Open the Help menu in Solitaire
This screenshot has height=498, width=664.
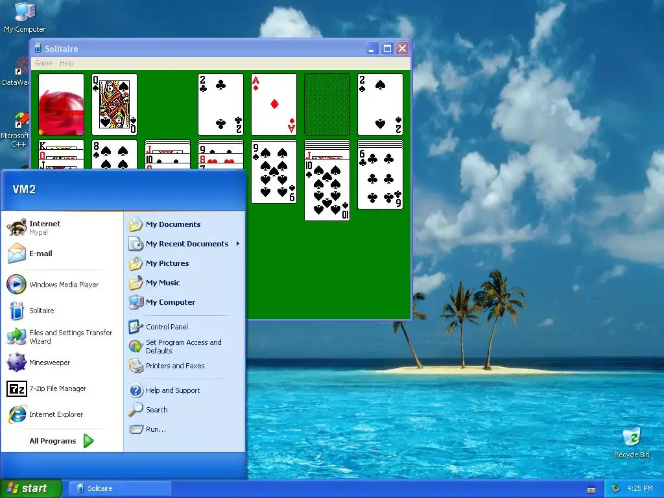pyautogui.click(x=67, y=63)
